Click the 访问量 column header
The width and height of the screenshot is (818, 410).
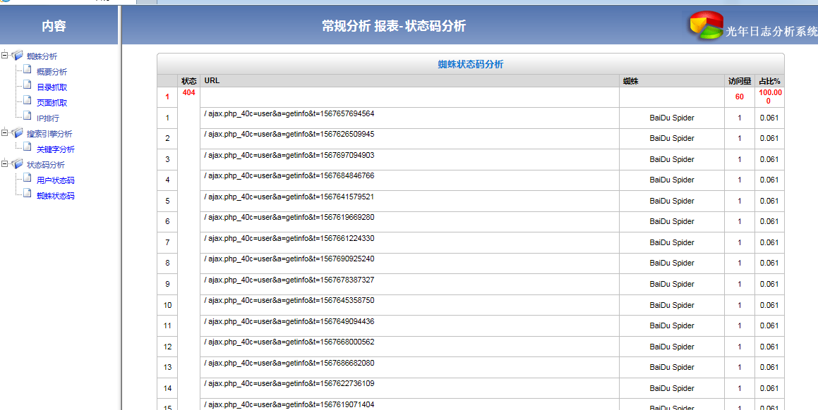click(x=740, y=81)
